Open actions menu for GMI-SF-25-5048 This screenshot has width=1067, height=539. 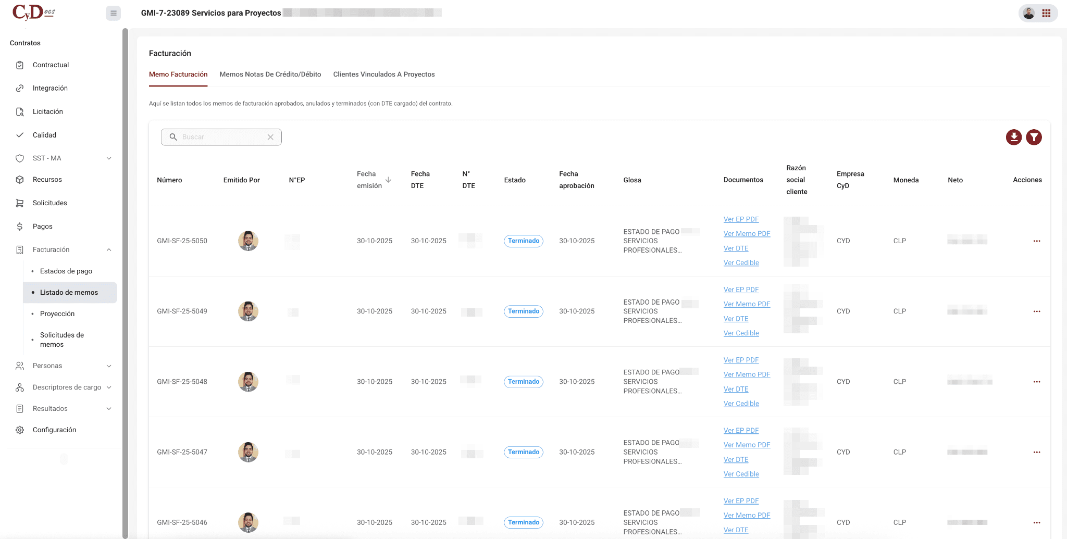[1036, 382]
